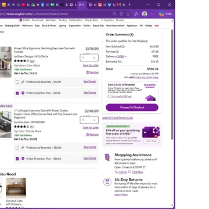See Details for $74.99 Professional Assembly
The image size is (209, 209).
point(90,81)
